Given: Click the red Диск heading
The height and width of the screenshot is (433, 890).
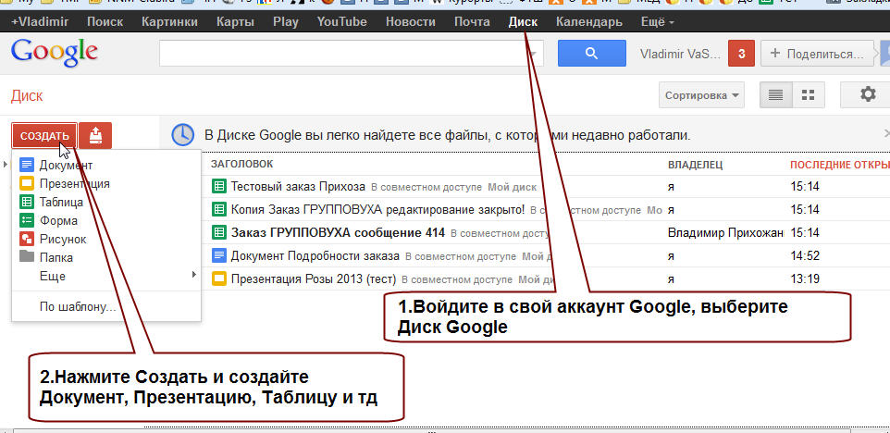Looking at the screenshot, I should point(27,95).
